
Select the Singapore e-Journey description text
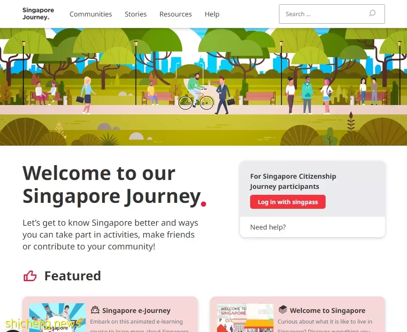[x=139, y=326]
